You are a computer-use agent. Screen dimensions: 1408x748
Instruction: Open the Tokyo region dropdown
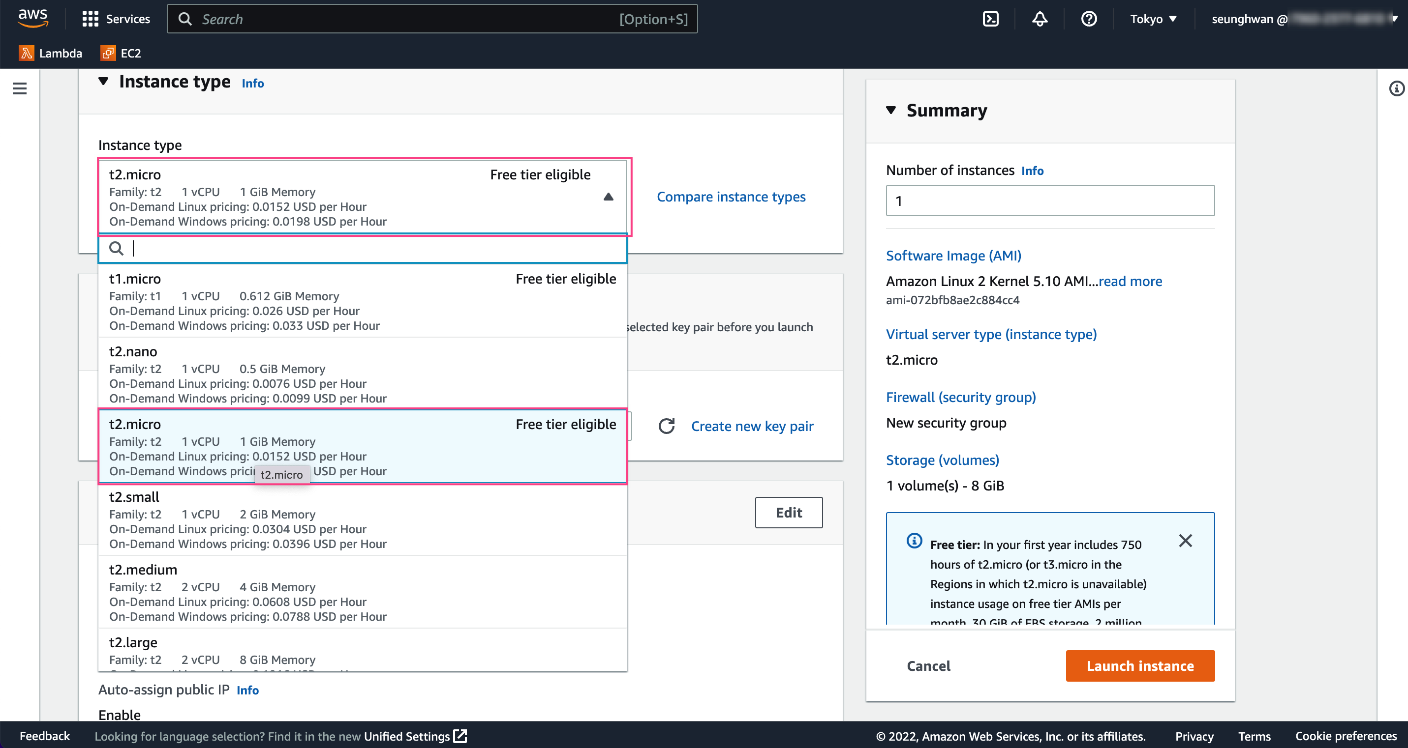coord(1153,19)
